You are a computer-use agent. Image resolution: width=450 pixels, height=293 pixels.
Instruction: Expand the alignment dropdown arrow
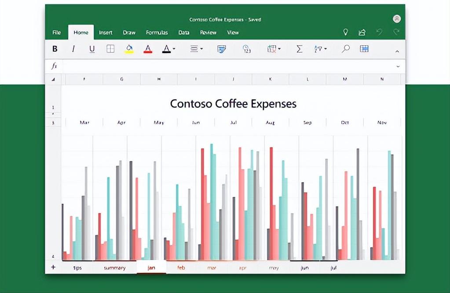(201, 49)
